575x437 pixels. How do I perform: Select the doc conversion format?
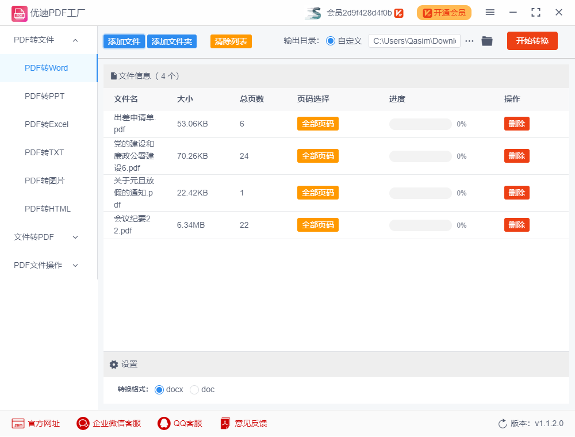[x=194, y=389]
